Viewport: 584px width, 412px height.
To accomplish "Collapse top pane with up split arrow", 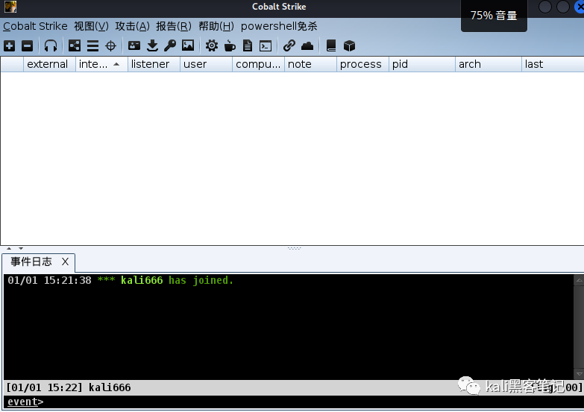I will 9,248.
